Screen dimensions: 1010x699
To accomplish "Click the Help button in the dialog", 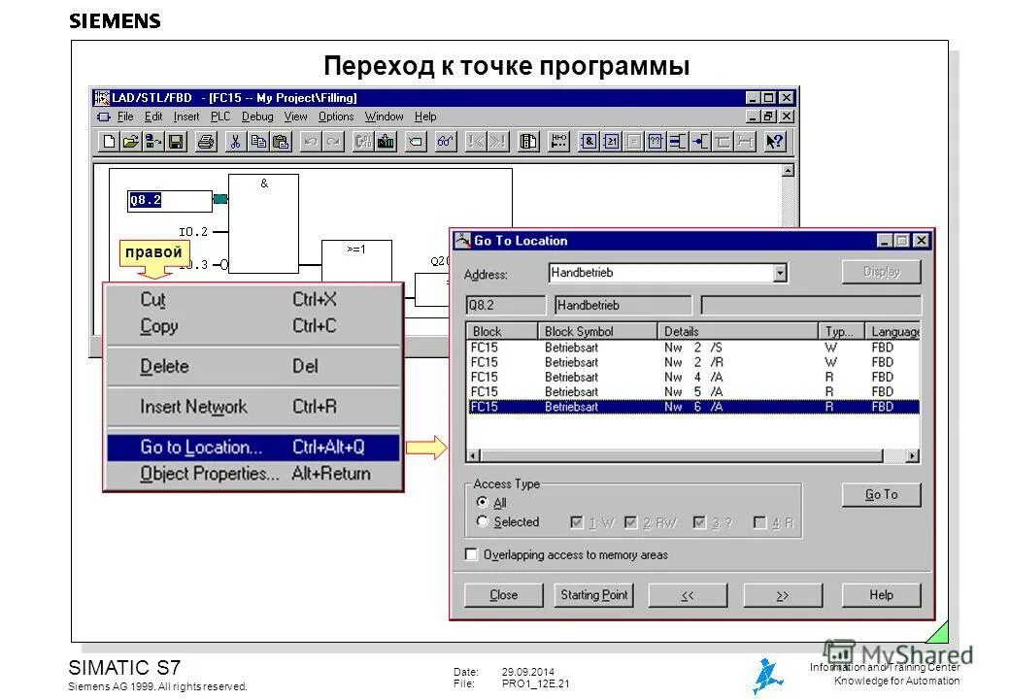I will 881,595.
